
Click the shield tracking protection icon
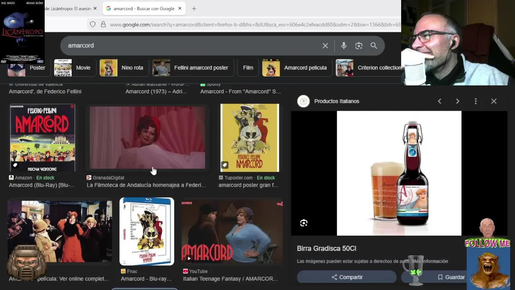[93, 25]
